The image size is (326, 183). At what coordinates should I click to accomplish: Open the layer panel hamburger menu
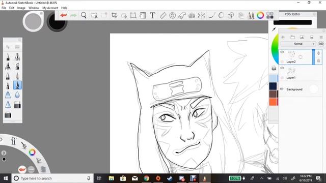point(321,37)
